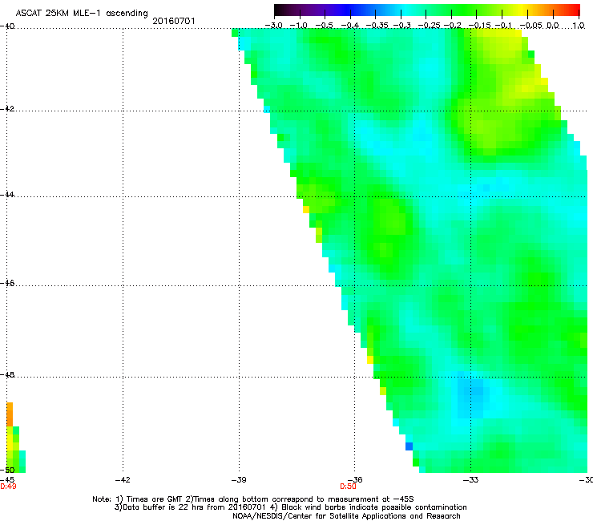593x521 pixels.
Task: Click the longitude label -33
Action: coord(470,480)
